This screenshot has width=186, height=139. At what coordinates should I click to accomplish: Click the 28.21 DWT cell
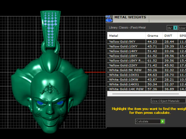pyautogui.click(x=170, y=80)
